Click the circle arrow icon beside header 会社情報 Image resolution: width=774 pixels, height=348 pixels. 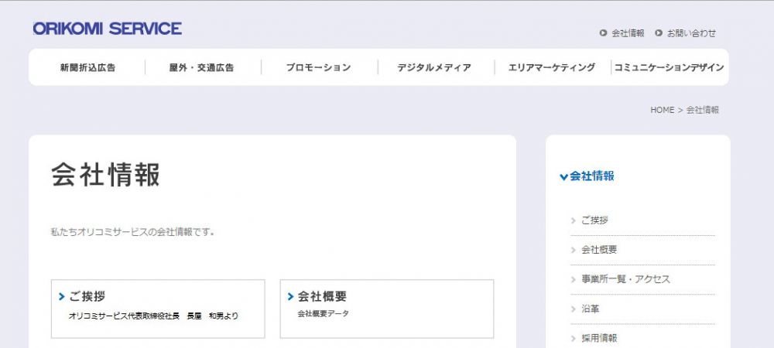coord(603,33)
